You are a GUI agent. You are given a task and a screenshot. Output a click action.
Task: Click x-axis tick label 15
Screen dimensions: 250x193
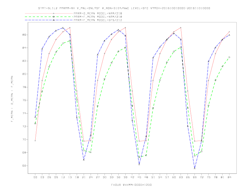[x=70, y=177]
